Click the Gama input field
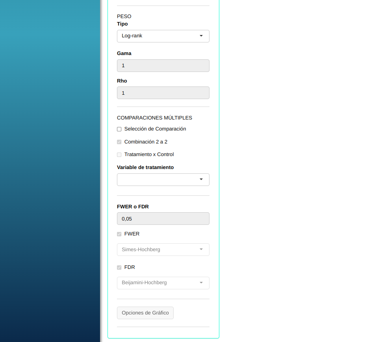 coord(163,66)
